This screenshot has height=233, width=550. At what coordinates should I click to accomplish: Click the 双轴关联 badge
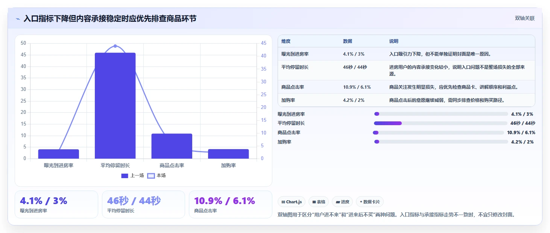pos(525,18)
